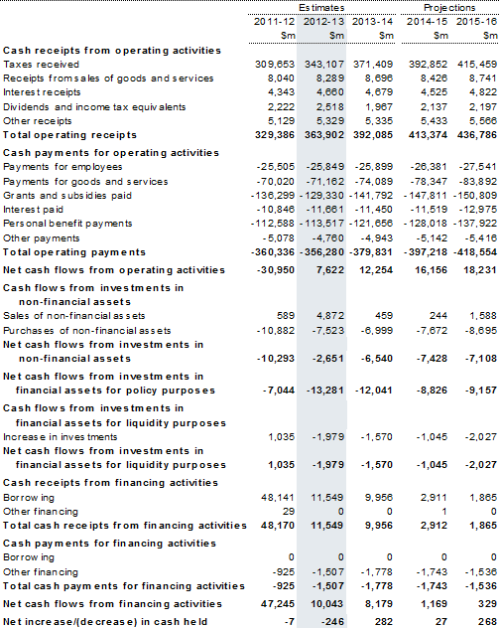The image size is (501, 628).
Task: Select cash held change value -246
Action: click(x=332, y=622)
